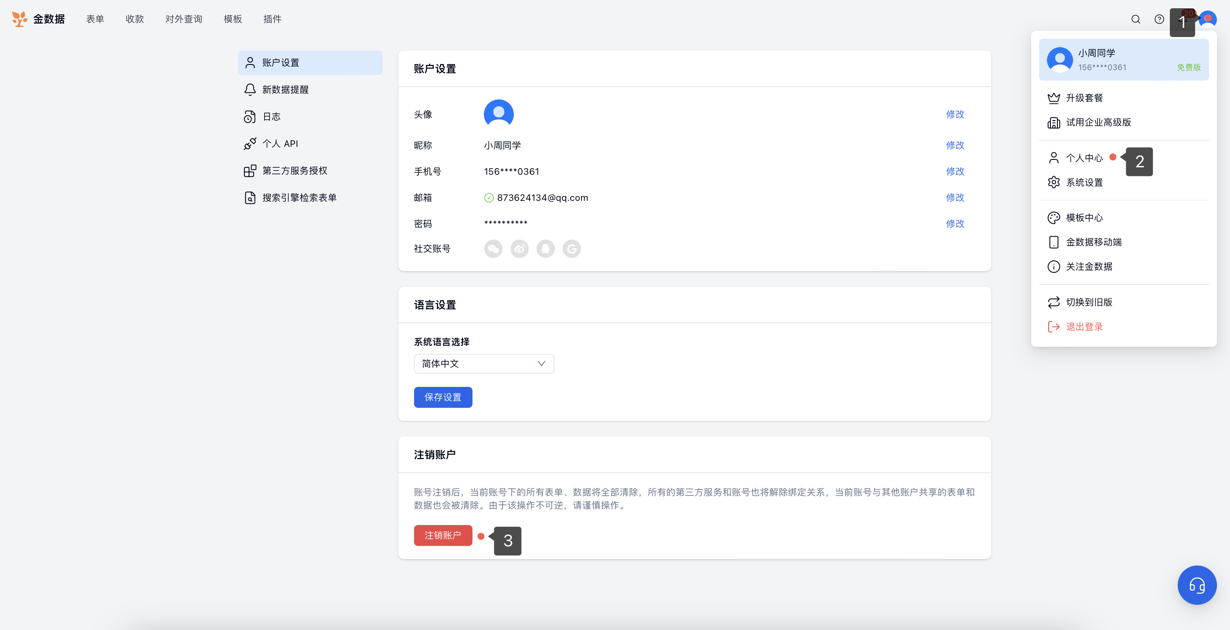Click the 保存设置 button
The height and width of the screenshot is (630, 1230).
pyautogui.click(x=443, y=397)
